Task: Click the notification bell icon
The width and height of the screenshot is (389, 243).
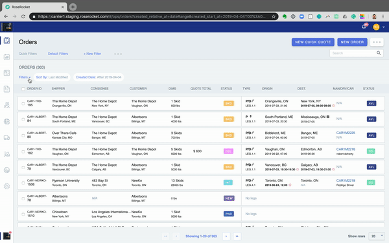Action: [364, 27]
